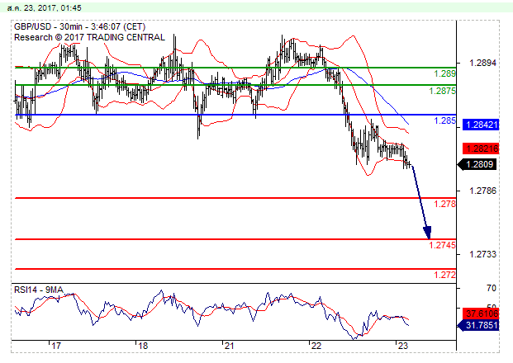513x363 pixels.
Task: Click price axis value 1.2786
Action: pyautogui.click(x=482, y=191)
